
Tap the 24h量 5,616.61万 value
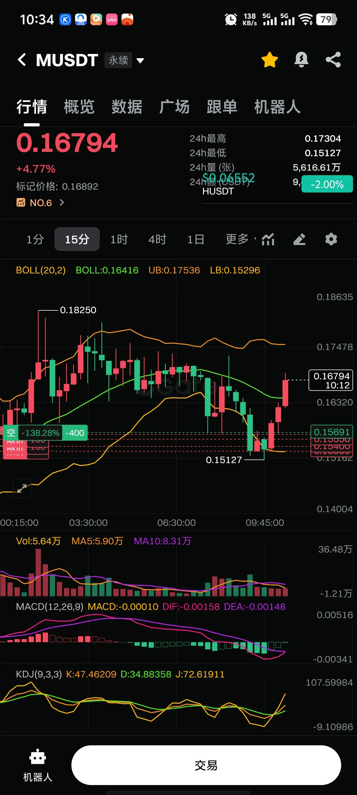point(317,167)
